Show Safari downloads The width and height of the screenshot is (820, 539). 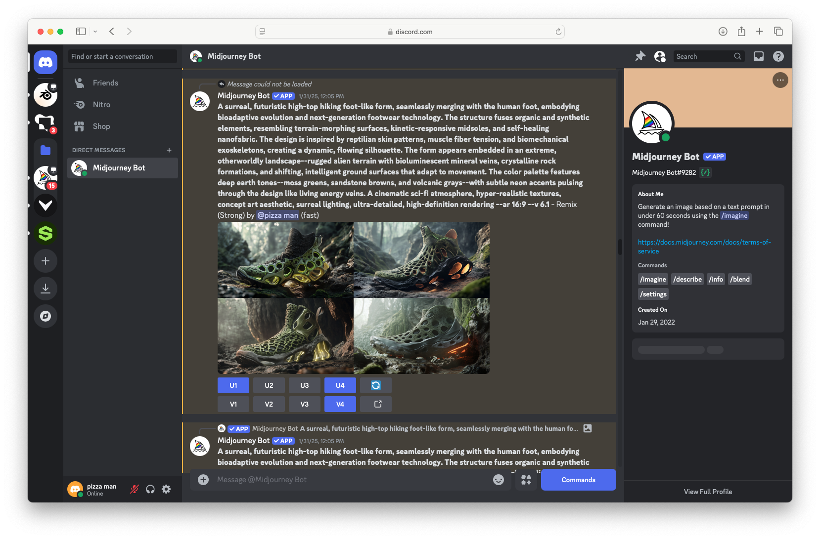tap(723, 32)
